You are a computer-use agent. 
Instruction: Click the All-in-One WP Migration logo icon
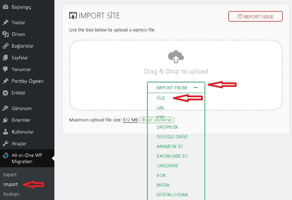[x=6, y=155]
